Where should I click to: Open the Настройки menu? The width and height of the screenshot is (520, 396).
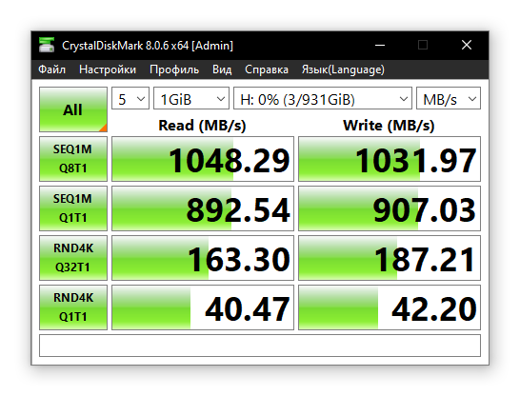(108, 69)
